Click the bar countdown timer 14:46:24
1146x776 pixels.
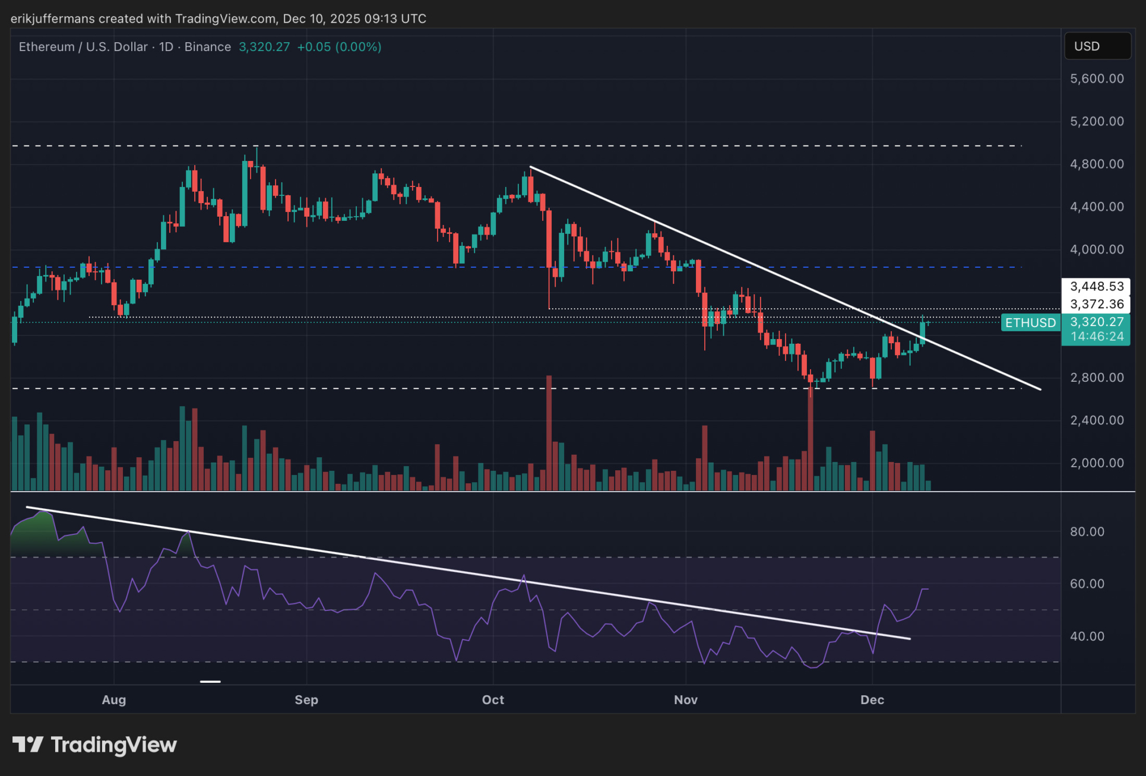tap(1096, 337)
